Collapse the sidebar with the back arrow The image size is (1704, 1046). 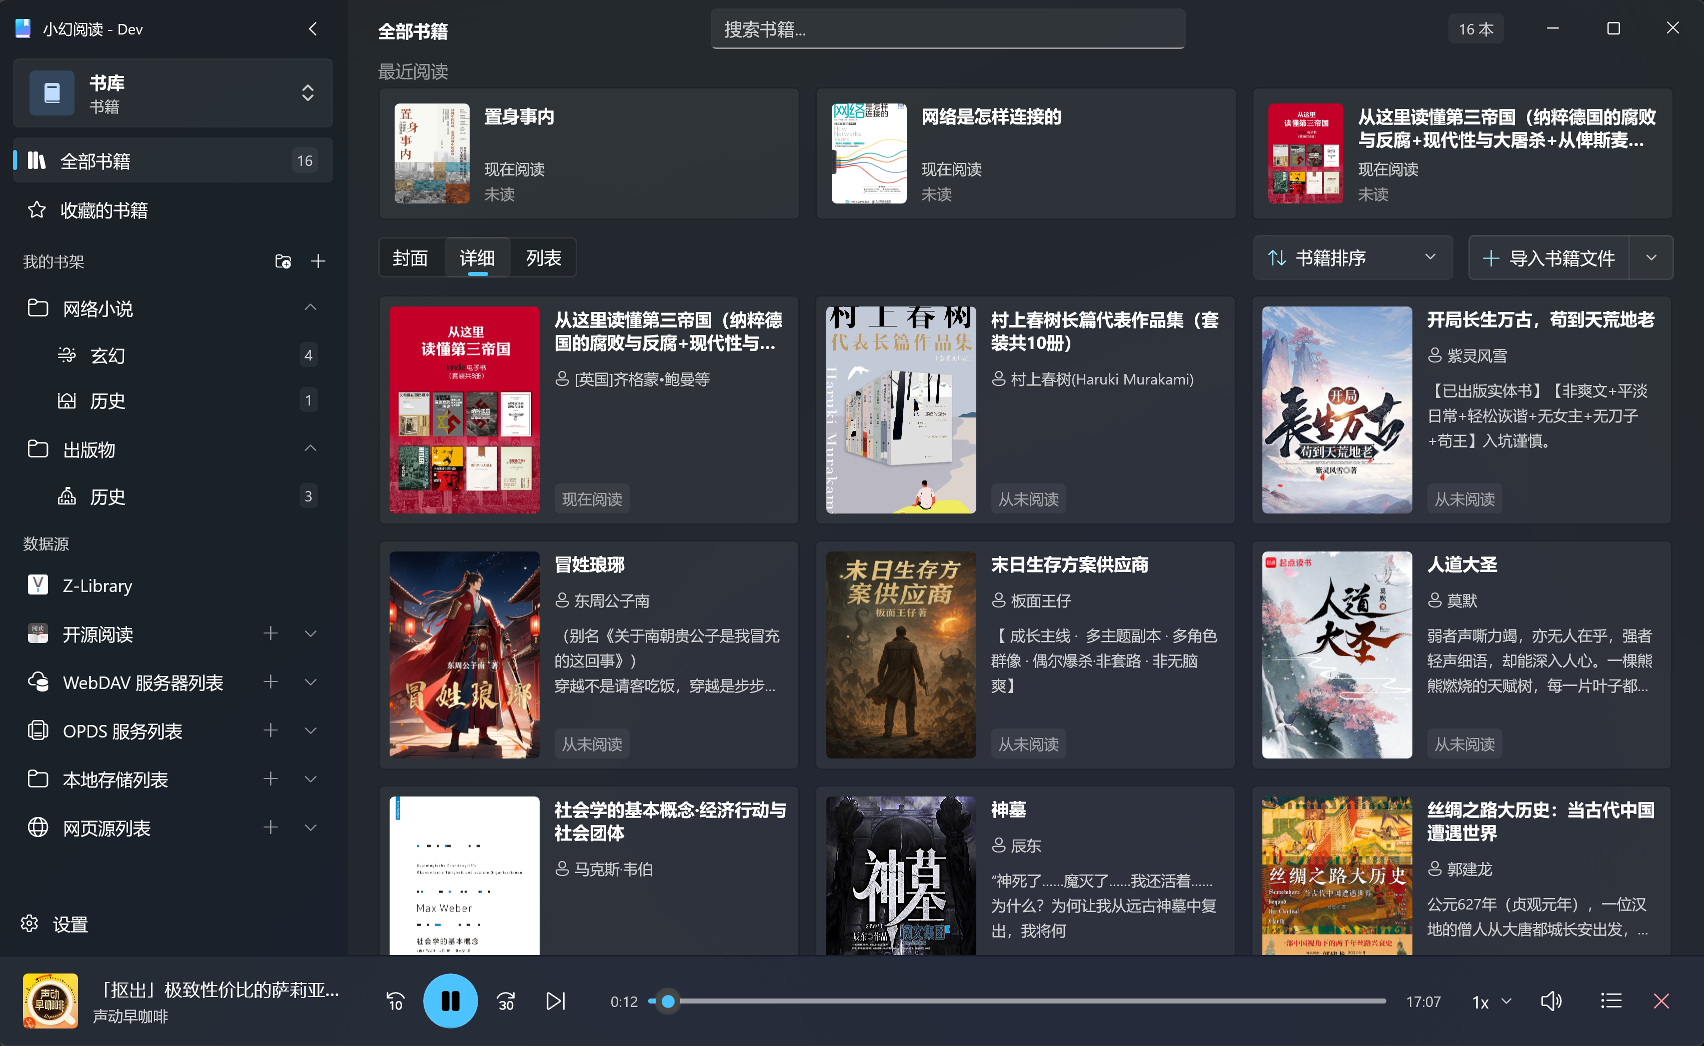point(312,29)
